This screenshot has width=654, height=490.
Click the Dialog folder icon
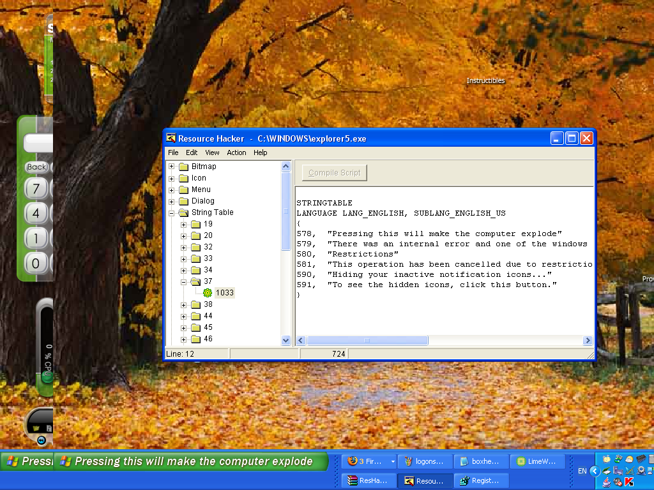(x=184, y=201)
